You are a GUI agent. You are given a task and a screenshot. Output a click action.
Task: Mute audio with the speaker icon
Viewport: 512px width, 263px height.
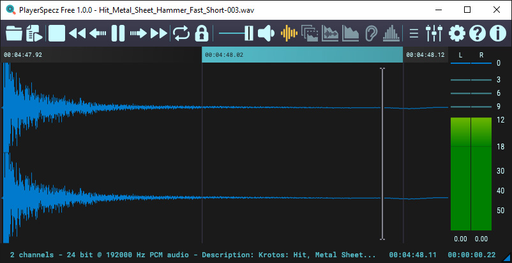click(266, 33)
